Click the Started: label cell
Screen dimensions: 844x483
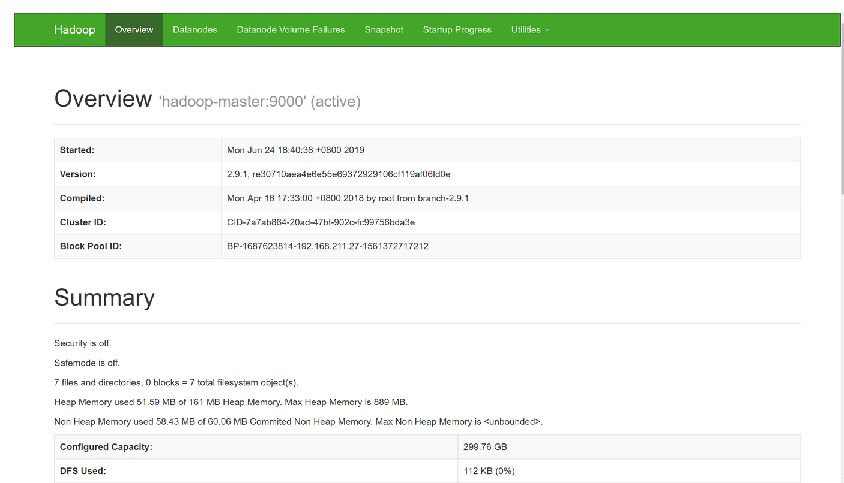[x=137, y=150]
